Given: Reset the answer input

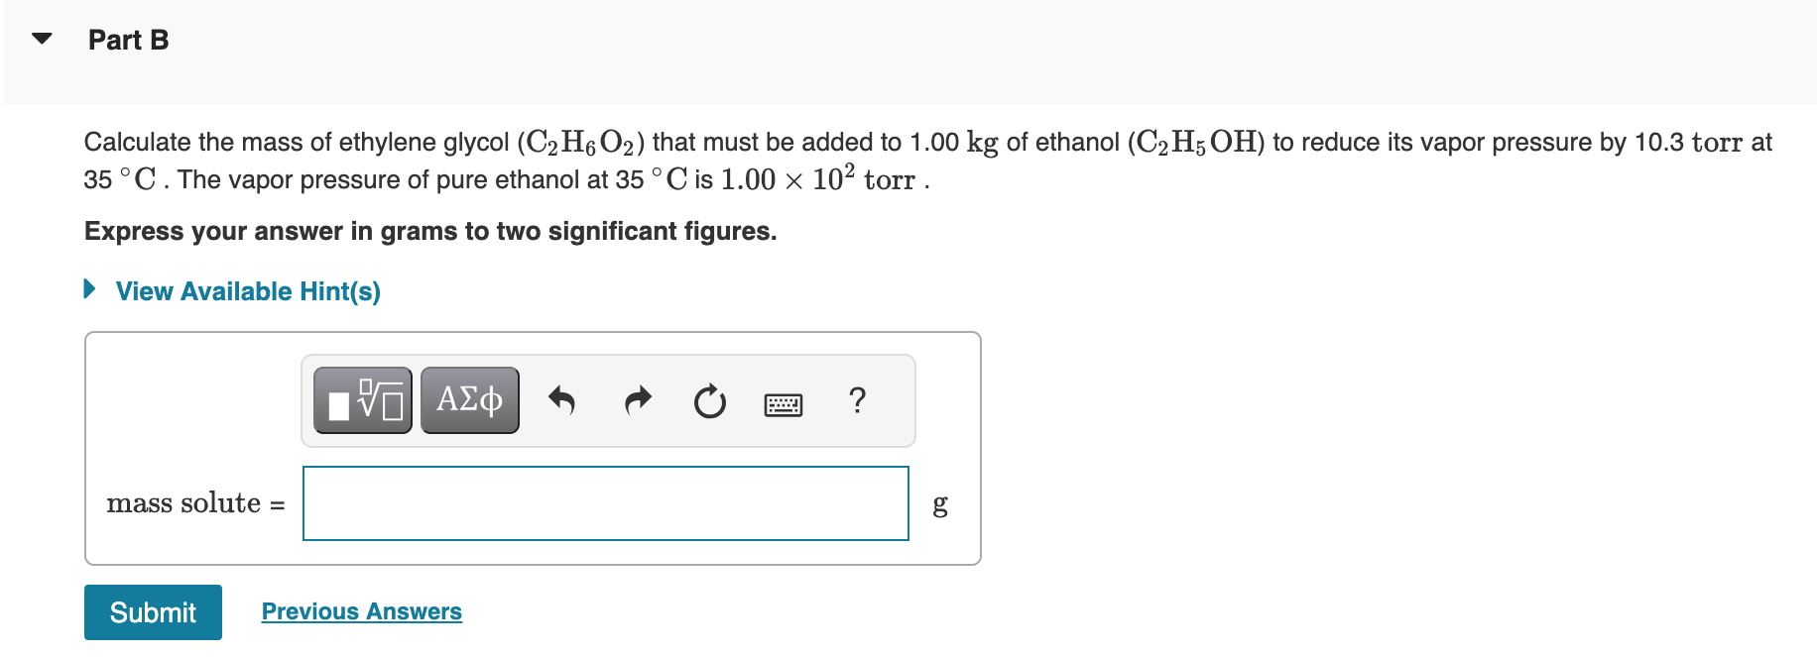Looking at the screenshot, I should click(x=710, y=399).
